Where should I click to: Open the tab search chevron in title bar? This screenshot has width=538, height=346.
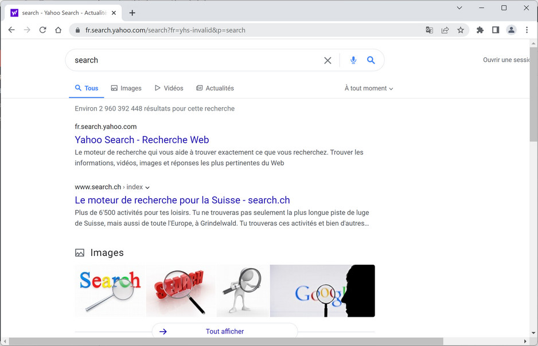coord(459,7)
